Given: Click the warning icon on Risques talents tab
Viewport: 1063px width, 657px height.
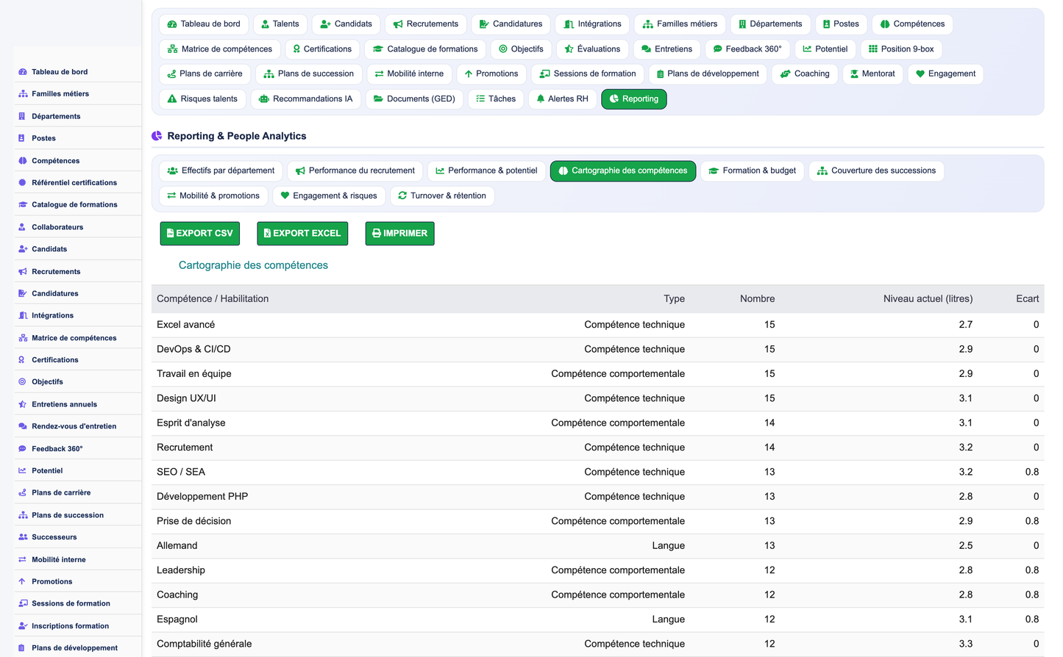Looking at the screenshot, I should pyautogui.click(x=172, y=98).
